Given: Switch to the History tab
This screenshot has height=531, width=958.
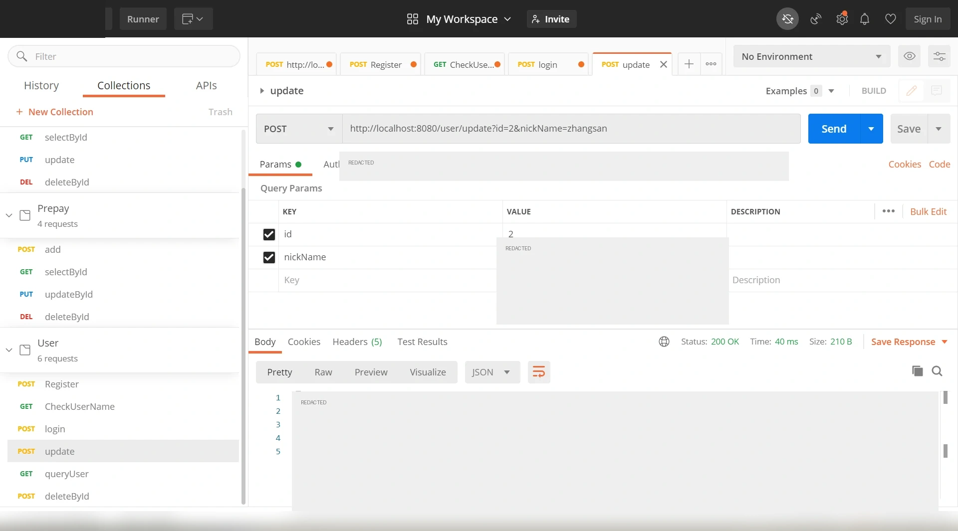Looking at the screenshot, I should (41, 85).
